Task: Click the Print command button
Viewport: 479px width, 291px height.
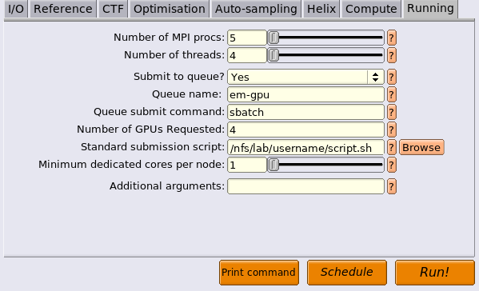Action: (x=259, y=273)
